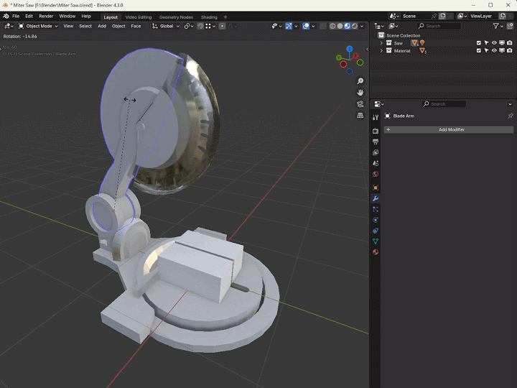
Task: Open the Render menu
Action: point(46,16)
